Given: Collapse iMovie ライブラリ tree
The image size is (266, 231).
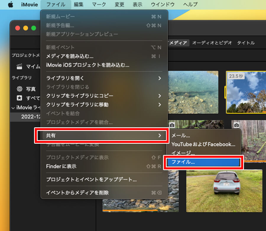Looking at the screenshot, I should pyautogui.click(x=13, y=108).
